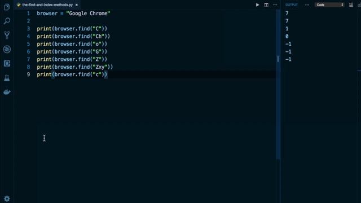Click the browser variable on line 1
The width and height of the screenshot is (361, 203).
click(47, 14)
